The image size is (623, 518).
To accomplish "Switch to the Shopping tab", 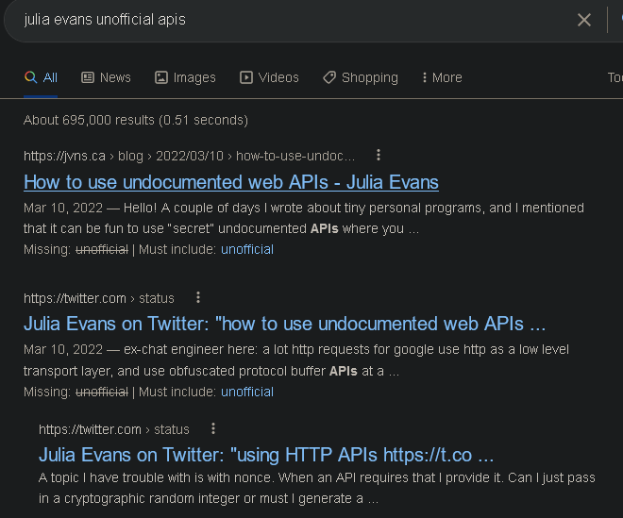I will [361, 77].
